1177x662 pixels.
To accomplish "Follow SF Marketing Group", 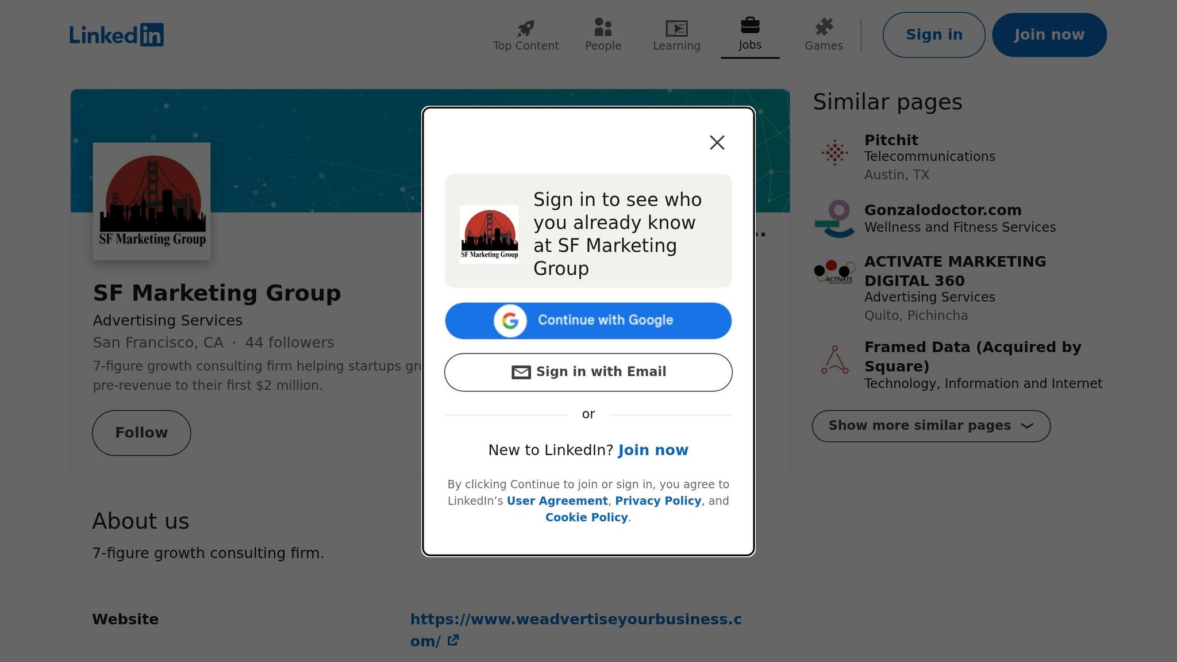I will tap(141, 433).
